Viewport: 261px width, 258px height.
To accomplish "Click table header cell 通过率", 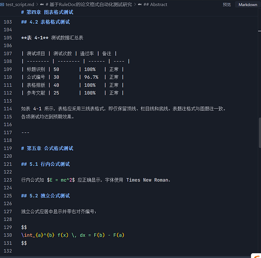I will pos(87,54).
